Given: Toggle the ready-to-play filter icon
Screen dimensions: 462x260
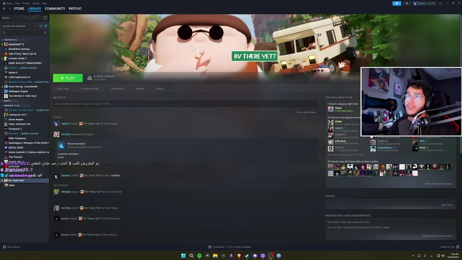Looking at the screenshot, I should (45, 26).
